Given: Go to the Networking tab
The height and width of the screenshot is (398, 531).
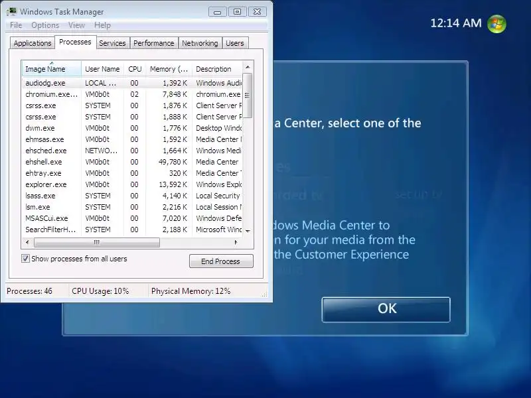Looking at the screenshot, I should [x=200, y=43].
